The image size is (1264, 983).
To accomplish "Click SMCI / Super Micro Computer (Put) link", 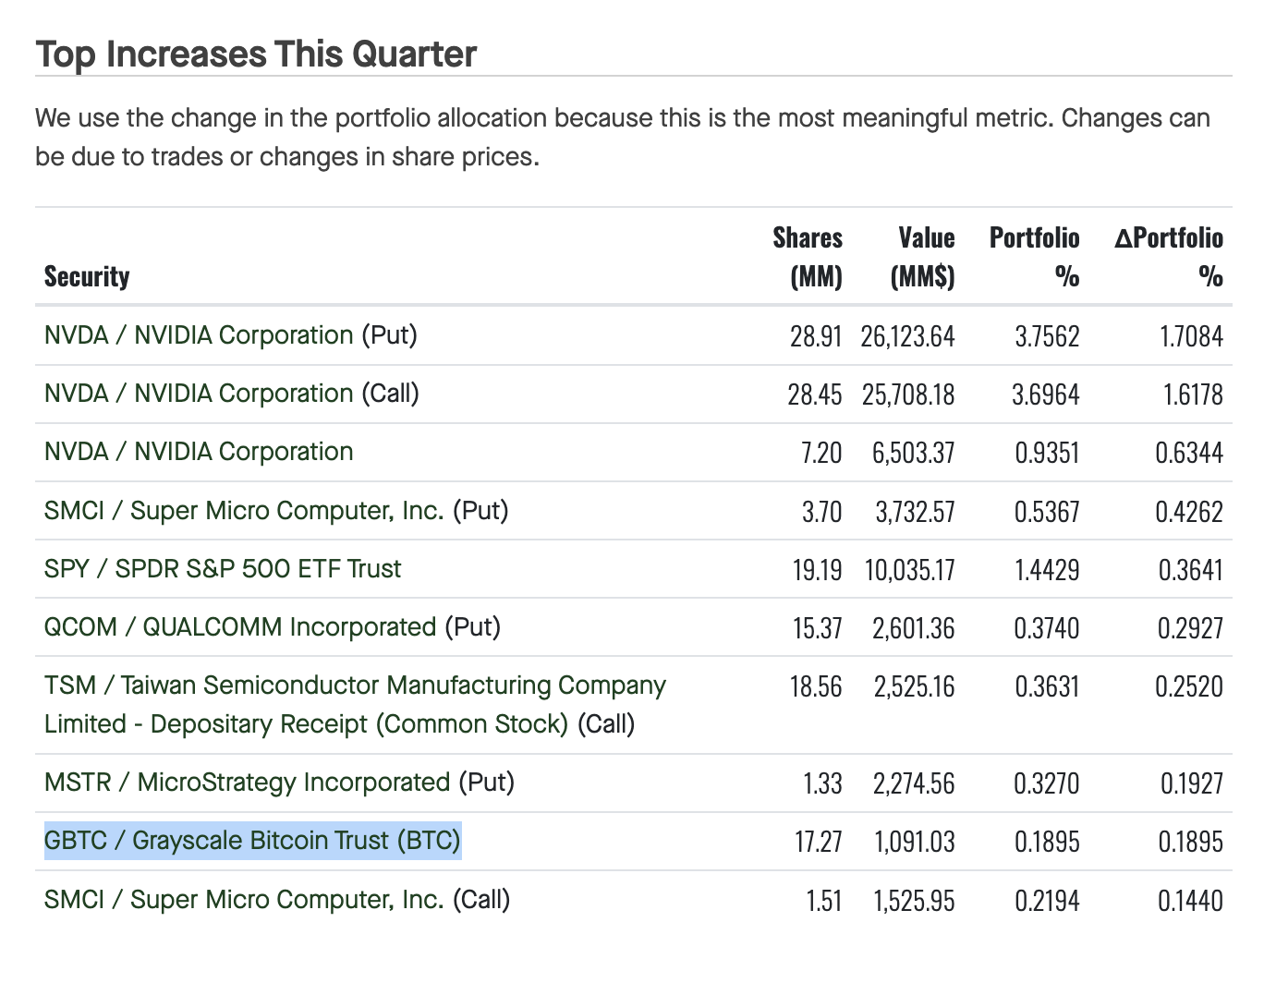I will 244,511.
